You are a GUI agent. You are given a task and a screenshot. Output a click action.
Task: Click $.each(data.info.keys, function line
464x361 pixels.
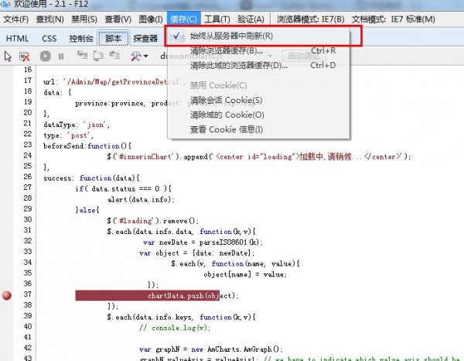coord(181,317)
